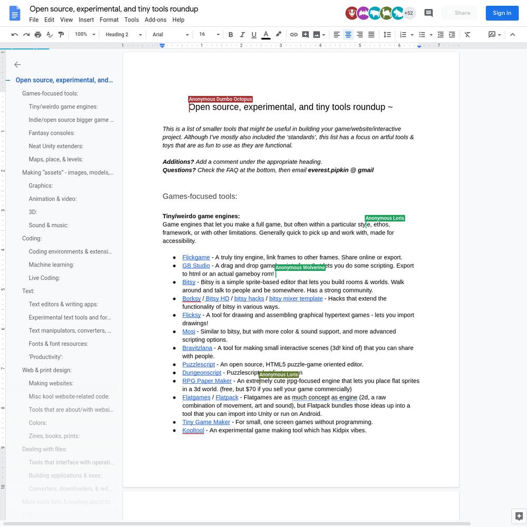Toggle Bold formatting
Viewport: 527px width, 527px height.
pyautogui.click(x=231, y=35)
